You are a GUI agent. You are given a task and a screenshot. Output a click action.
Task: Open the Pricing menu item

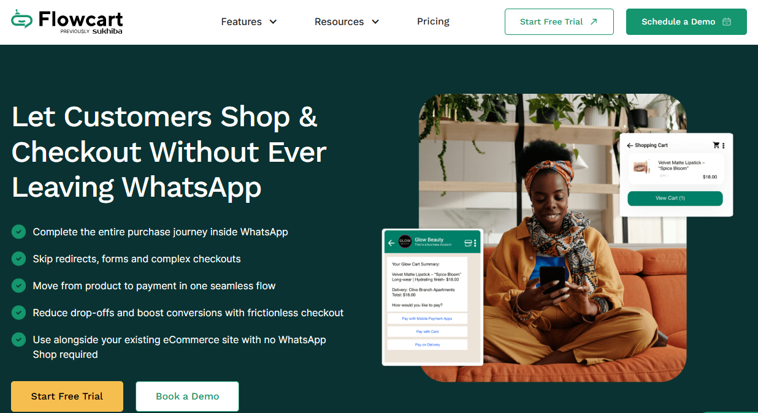(x=433, y=21)
